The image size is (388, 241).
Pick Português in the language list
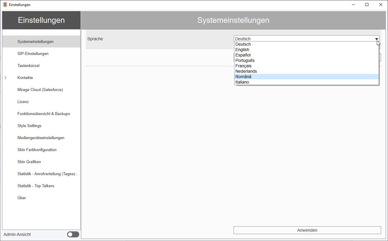pos(306,60)
